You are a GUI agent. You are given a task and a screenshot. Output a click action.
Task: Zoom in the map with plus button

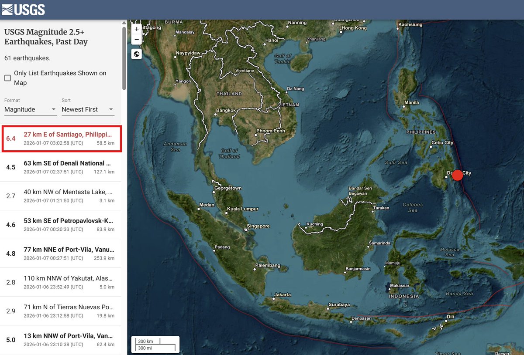coord(137,29)
